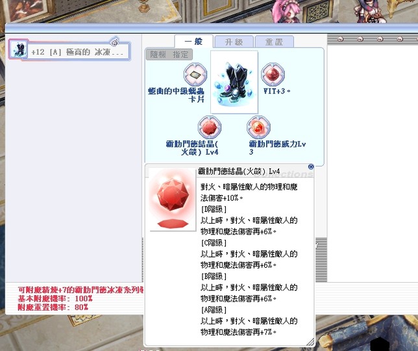Click the 附魔重置機率 80% text
The height and width of the screenshot is (351, 418).
click(53, 307)
